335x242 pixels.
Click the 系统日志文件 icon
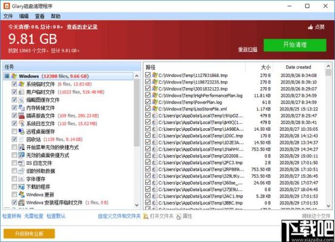pos(21,123)
